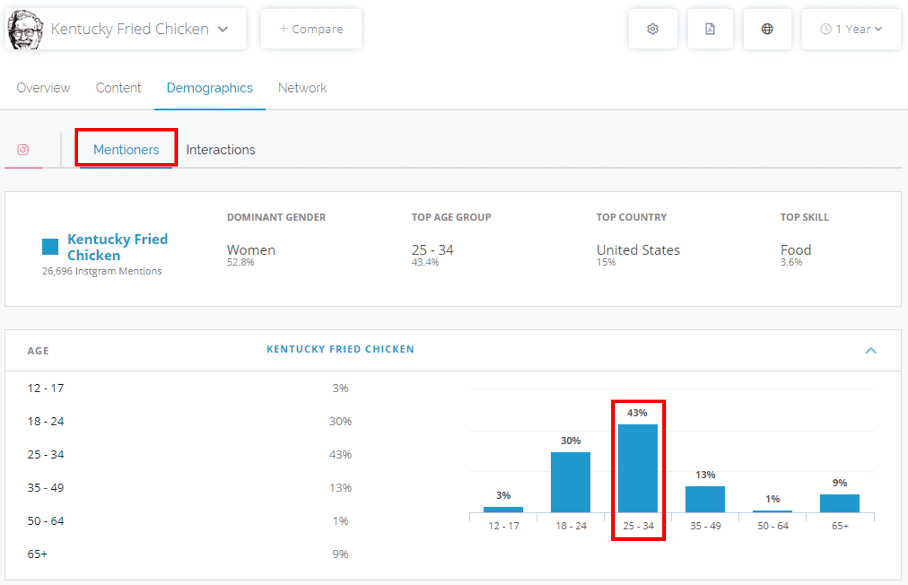Viewport: 908px width, 585px height.
Task: Select the Mentioners sub-tab
Action: tap(126, 150)
